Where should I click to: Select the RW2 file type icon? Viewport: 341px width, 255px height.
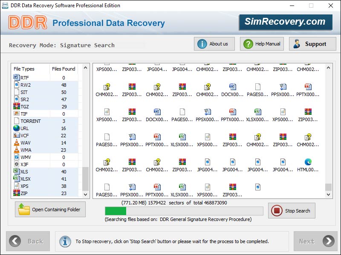coord(17,85)
